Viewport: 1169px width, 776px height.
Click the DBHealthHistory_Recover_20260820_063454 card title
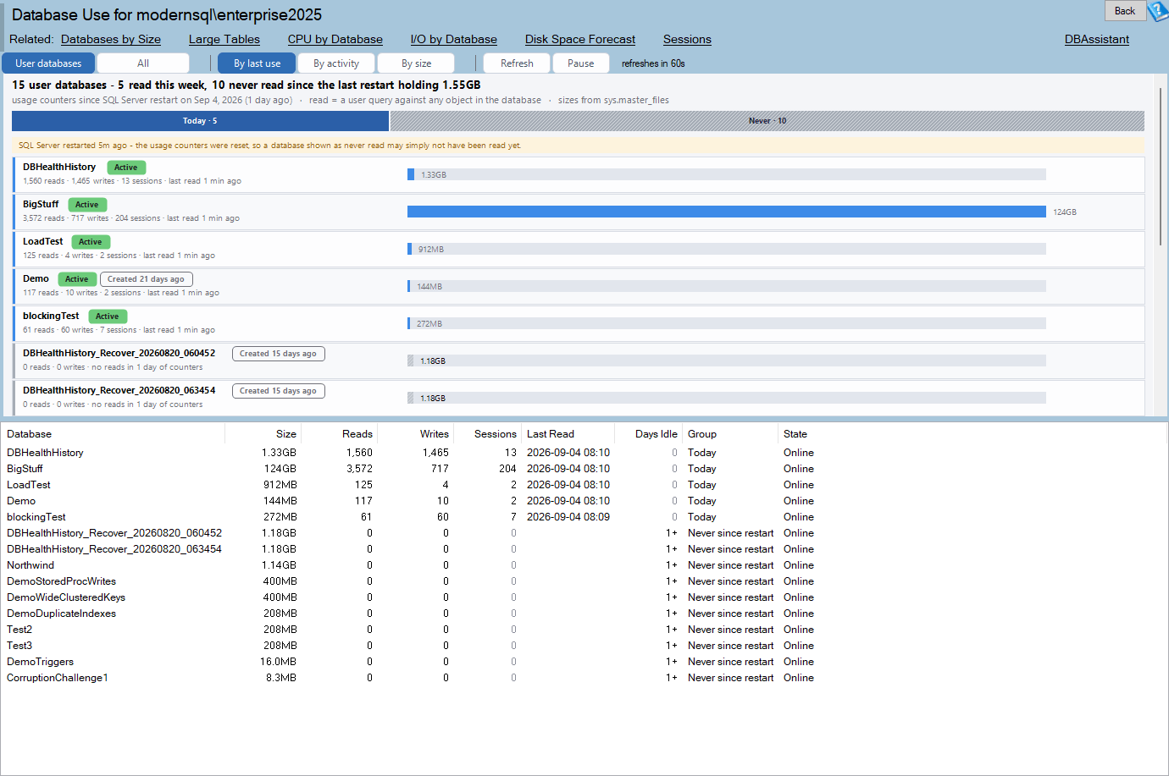point(119,390)
